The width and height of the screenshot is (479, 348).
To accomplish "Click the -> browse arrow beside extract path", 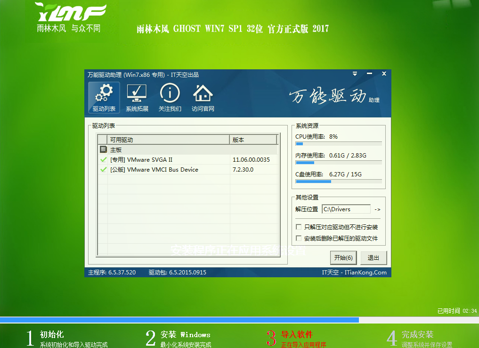I will pyautogui.click(x=378, y=209).
